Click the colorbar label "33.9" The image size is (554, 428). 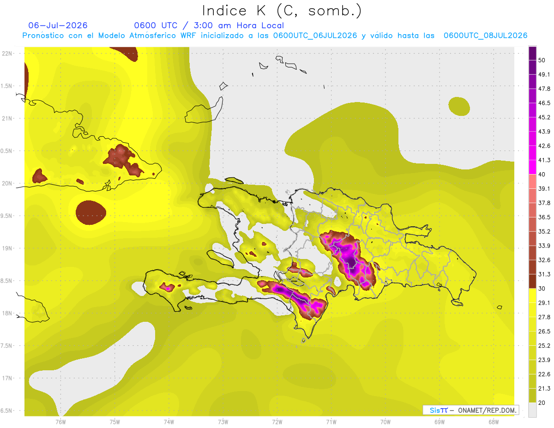544,246
